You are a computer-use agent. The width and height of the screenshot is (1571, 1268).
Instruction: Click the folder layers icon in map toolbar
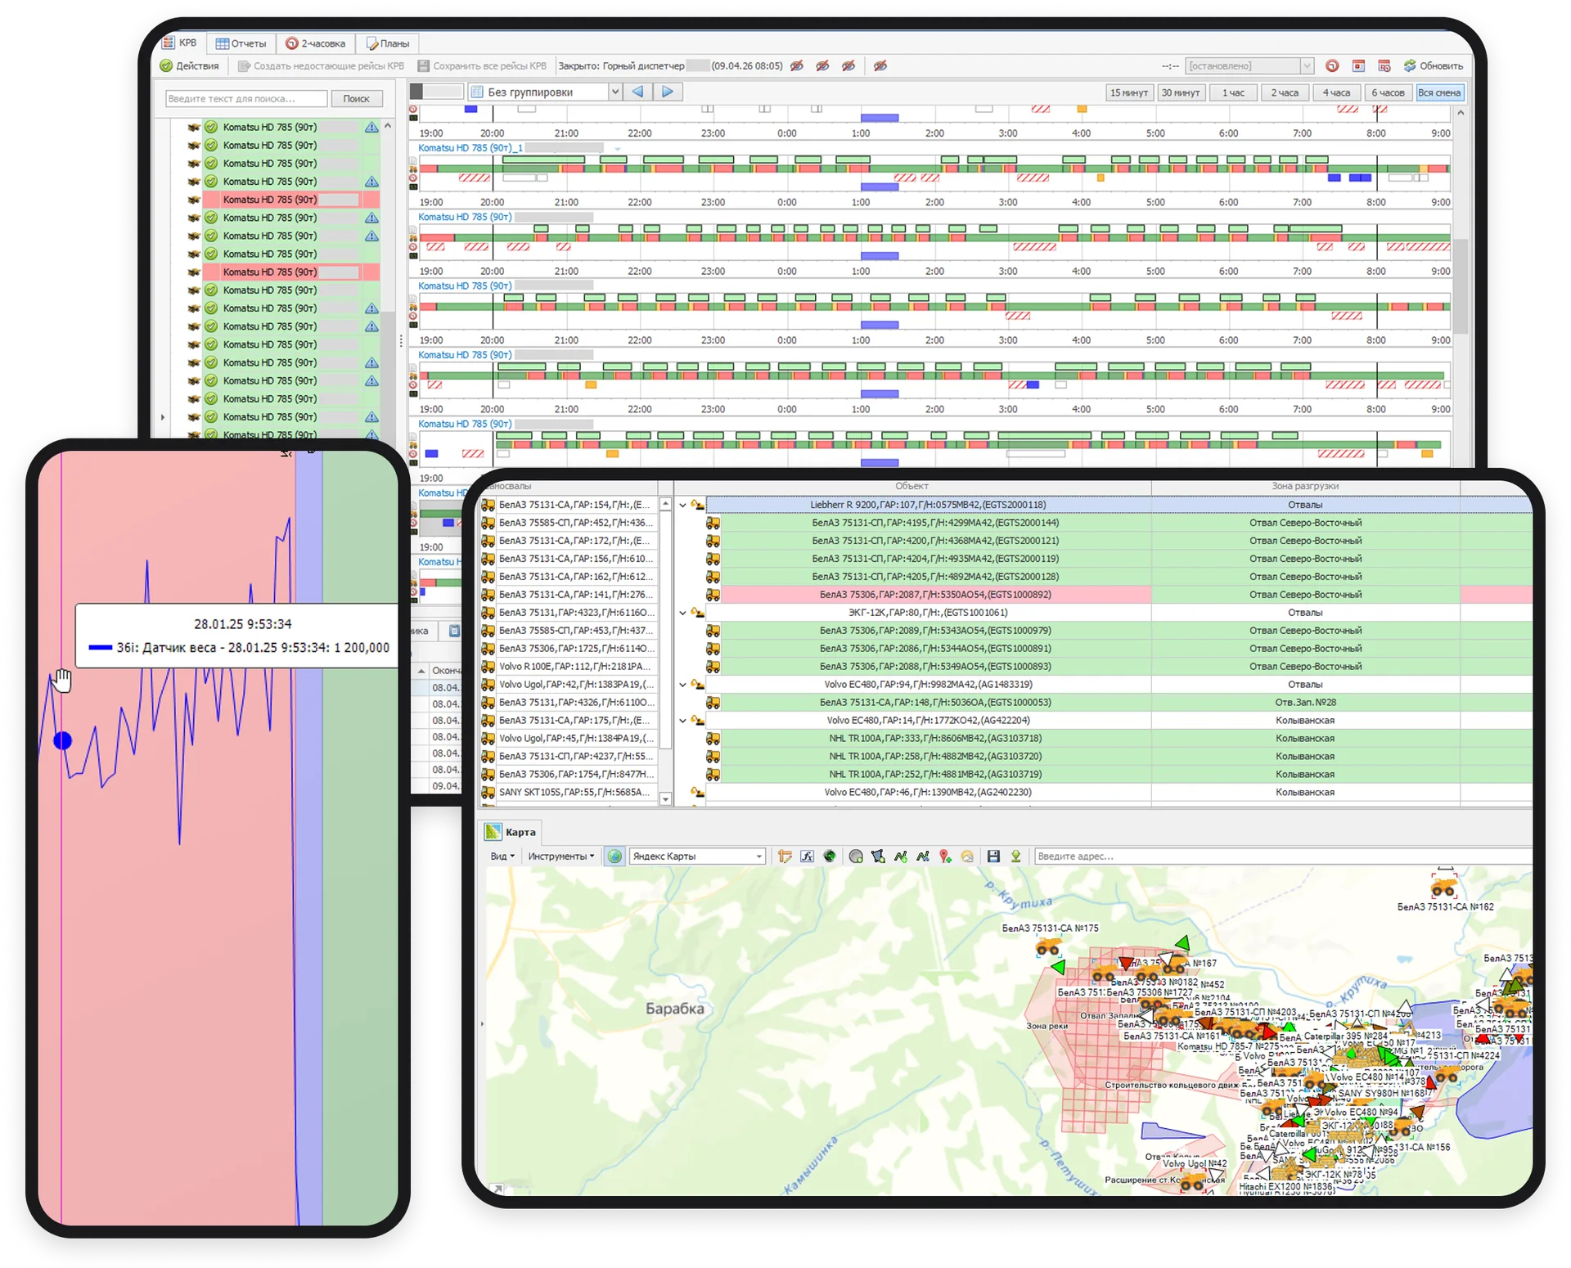[785, 857]
